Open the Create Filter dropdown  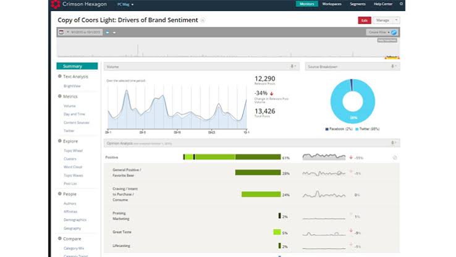pos(378,32)
